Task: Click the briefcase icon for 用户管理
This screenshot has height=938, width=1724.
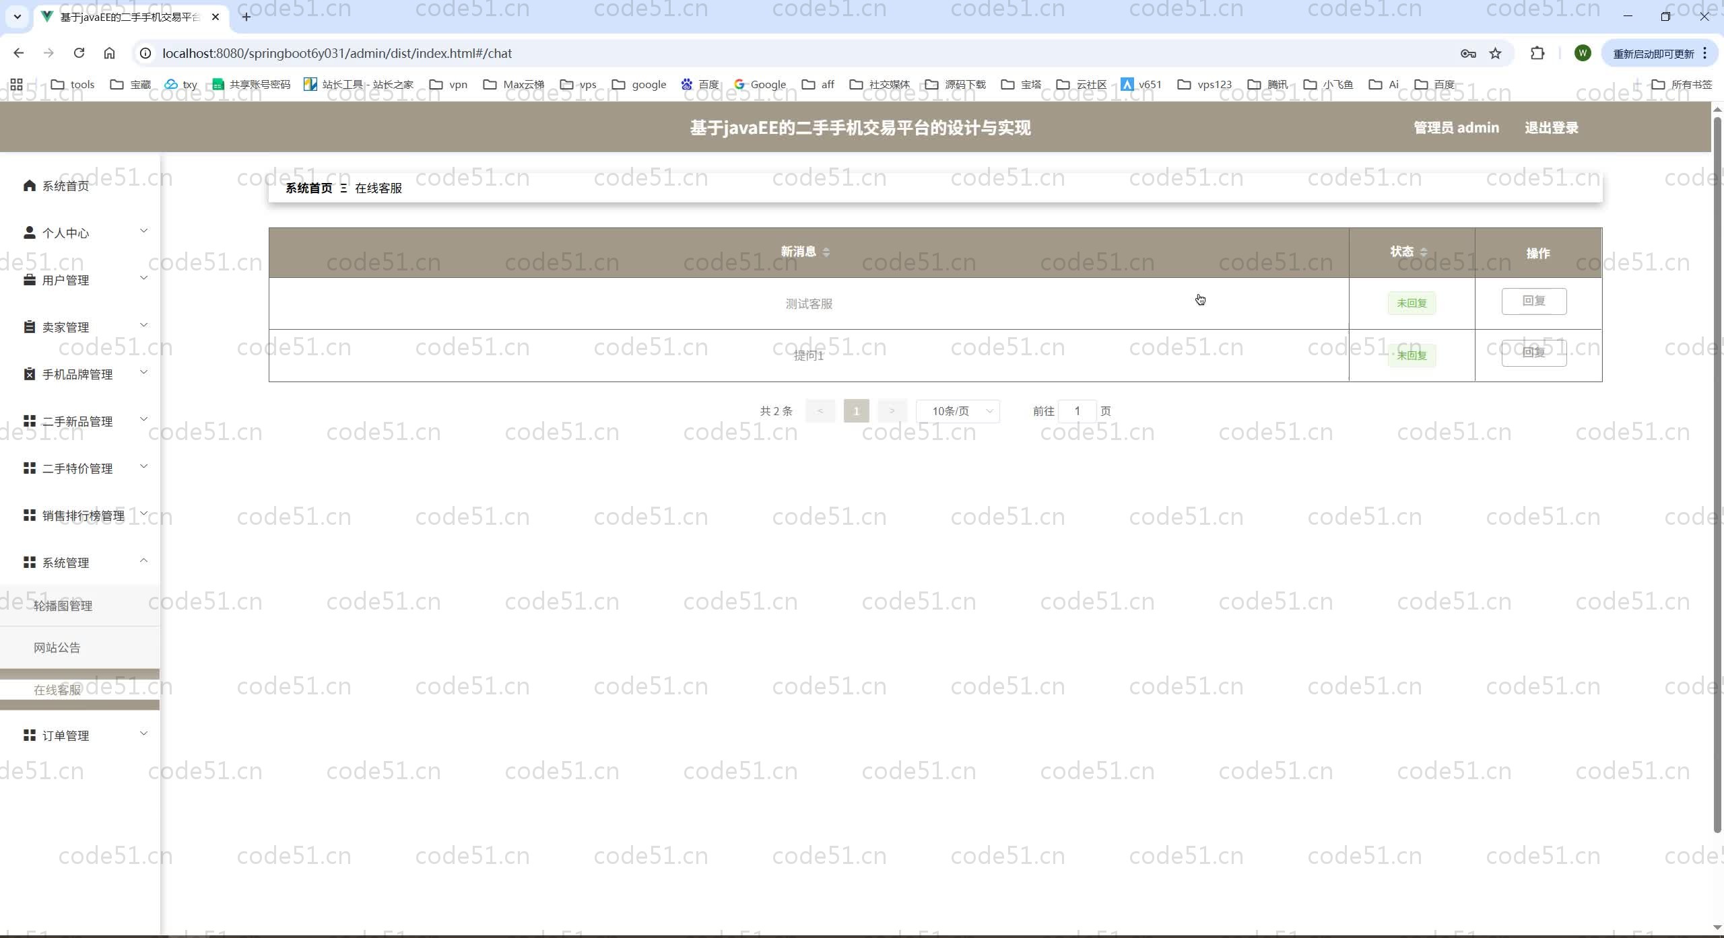Action: [x=29, y=280]
